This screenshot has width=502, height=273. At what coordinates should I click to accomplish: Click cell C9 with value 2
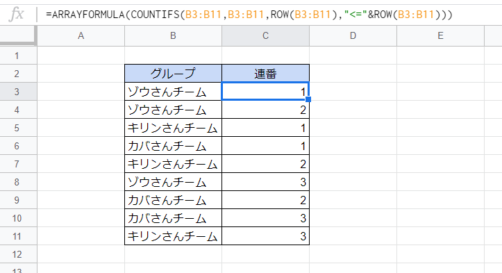point(265,200)
